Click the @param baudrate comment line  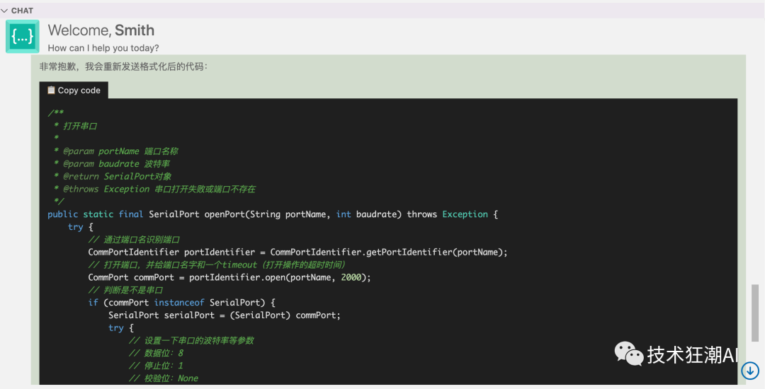point(115,164)
